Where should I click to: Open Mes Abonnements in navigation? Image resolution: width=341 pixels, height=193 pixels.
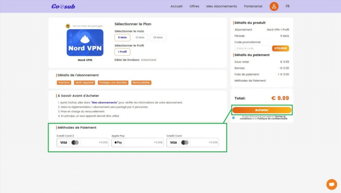[221, 6]
